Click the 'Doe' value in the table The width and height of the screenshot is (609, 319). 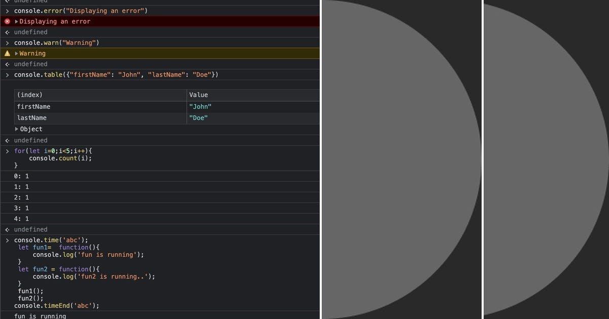coord(198,117)
